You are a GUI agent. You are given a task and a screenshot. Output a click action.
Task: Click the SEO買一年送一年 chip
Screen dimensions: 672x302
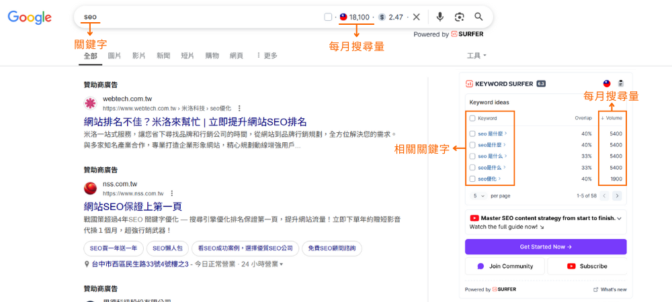pyautogui.click(x=114, y=248)
